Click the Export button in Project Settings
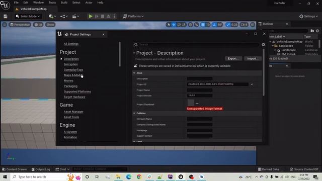The image size is (322, 181). coord(233,58)
